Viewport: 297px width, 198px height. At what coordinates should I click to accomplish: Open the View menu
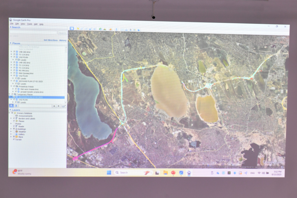pyautogui.click(x=23, y=24)
